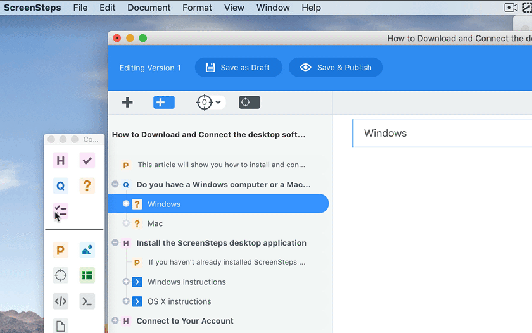Image resolution: width=532 pixels, height=333 pixels.
Task: Click the dark capture camera toolbar icon
Action: (250, 102)
